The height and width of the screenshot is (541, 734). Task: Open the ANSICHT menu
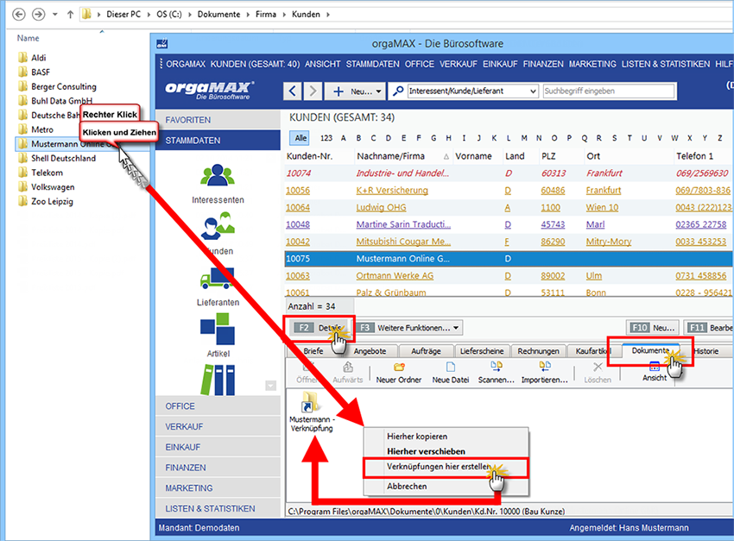323,64
